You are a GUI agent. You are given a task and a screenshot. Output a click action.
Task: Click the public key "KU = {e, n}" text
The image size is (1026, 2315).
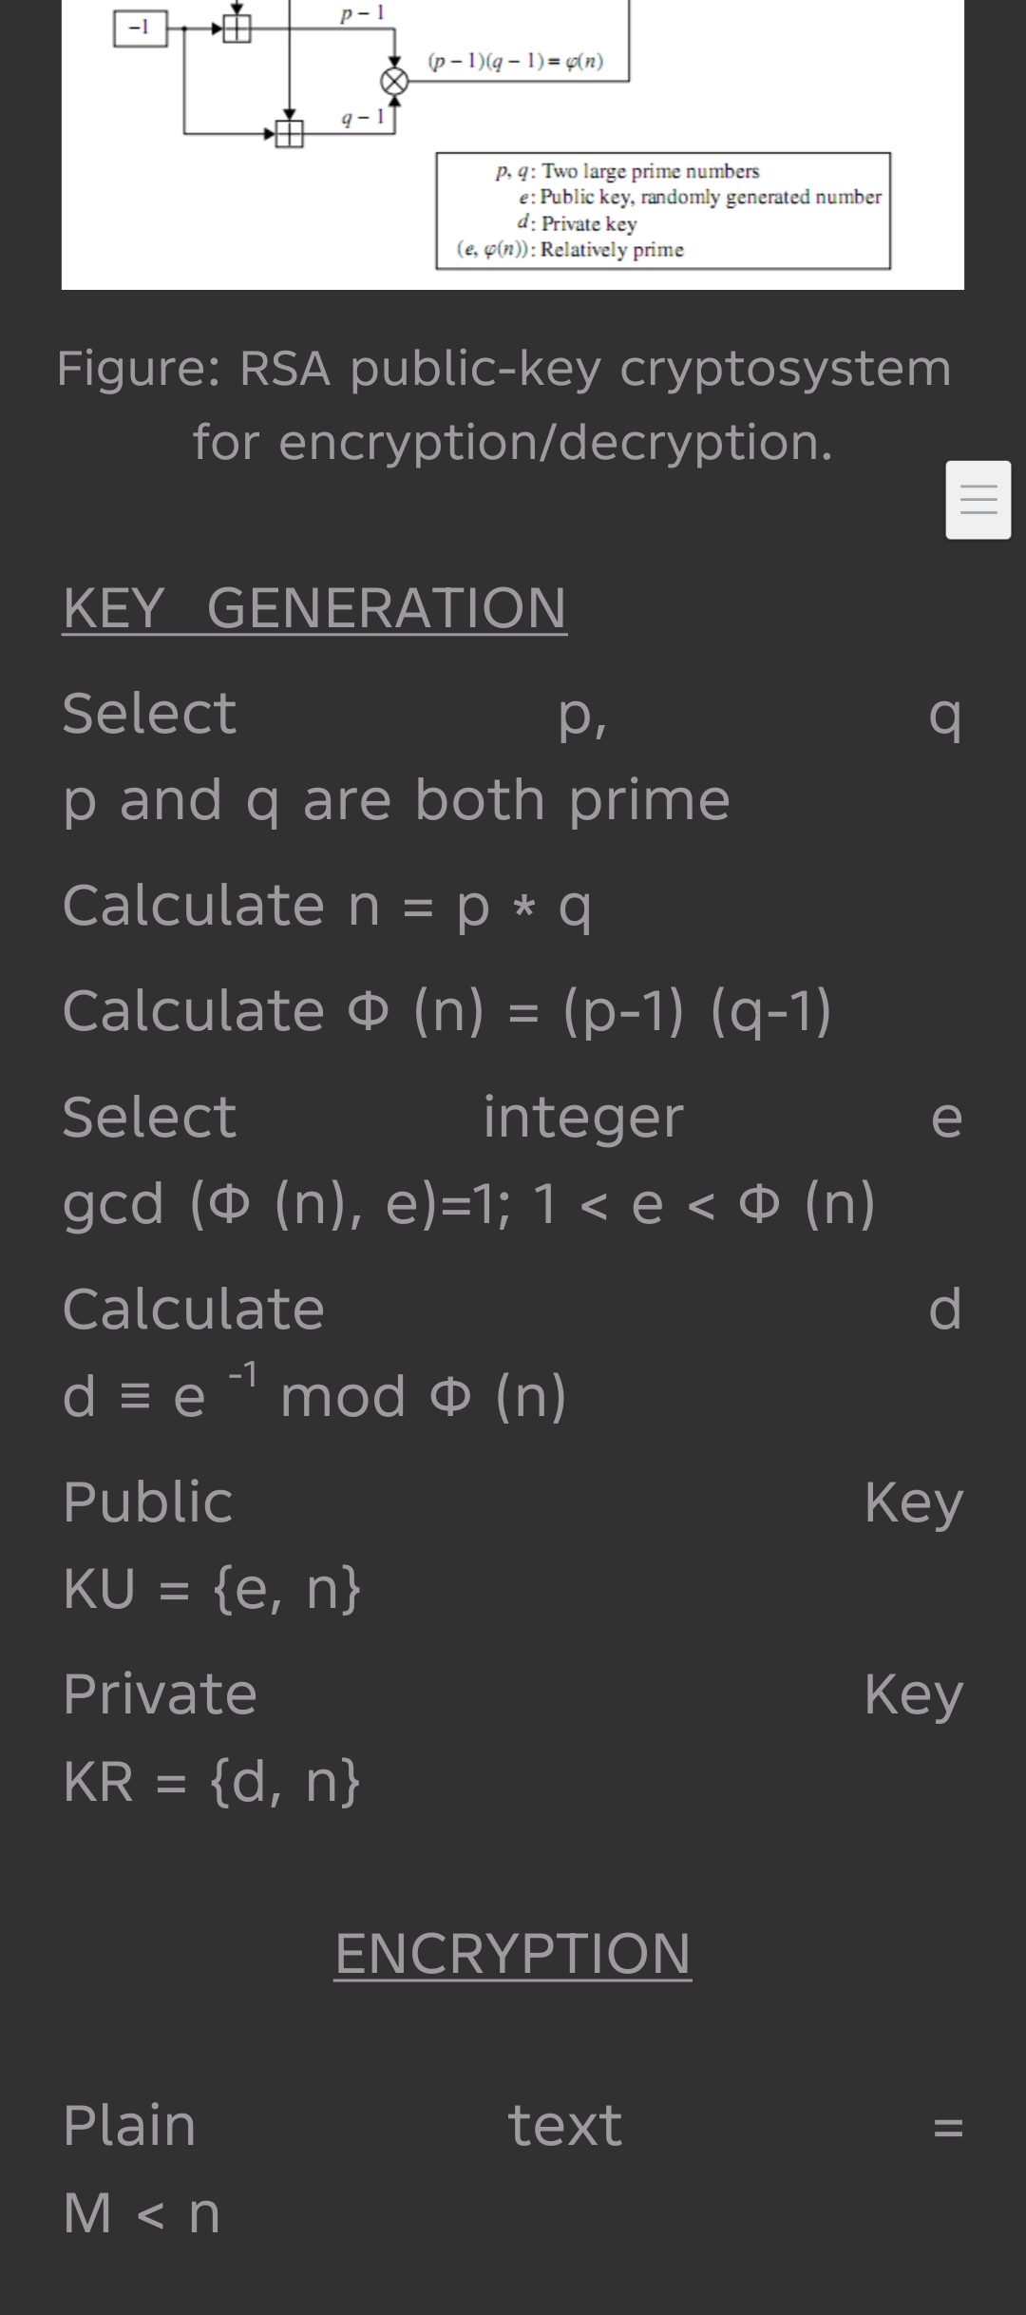point(212,1588)
